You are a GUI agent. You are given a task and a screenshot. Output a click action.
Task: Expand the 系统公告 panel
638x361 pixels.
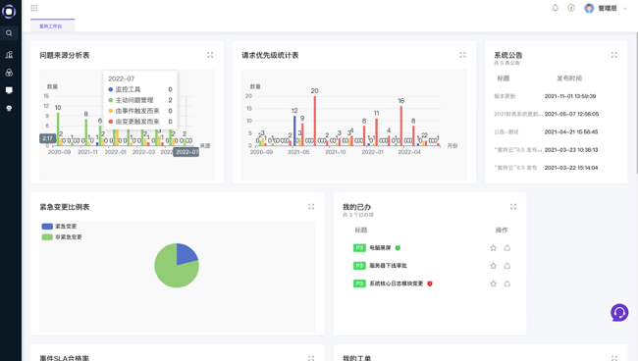tap(614, 55)
